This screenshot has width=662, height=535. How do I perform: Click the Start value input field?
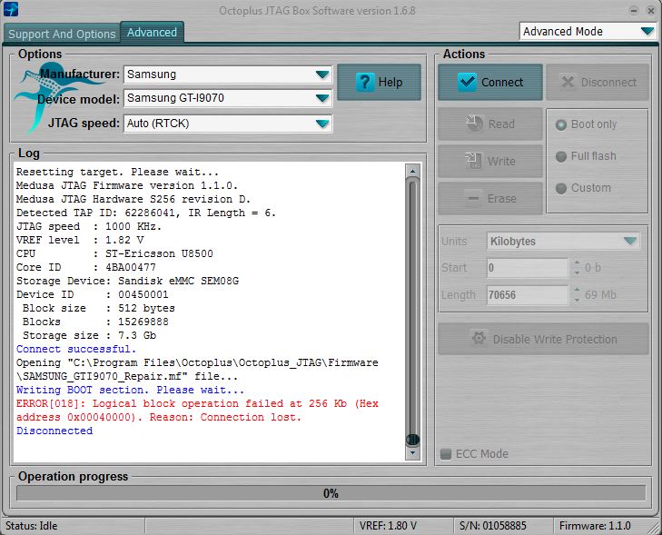528,268
